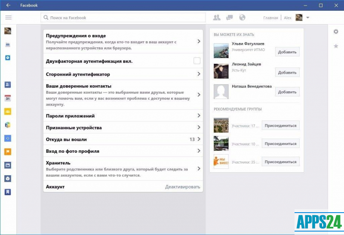
Task: Open Наташа Венедиктова blank avatar
Action: click(x=221, y=92)
